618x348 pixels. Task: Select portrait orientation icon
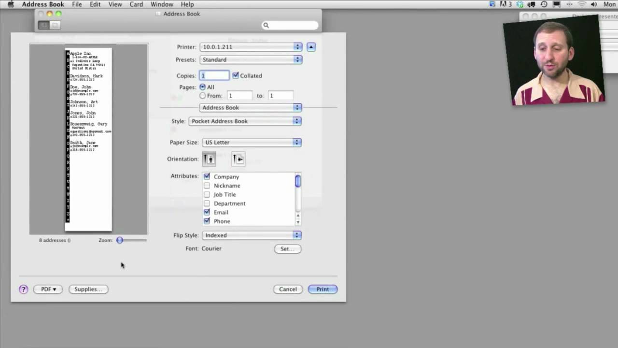click(209, 159)
